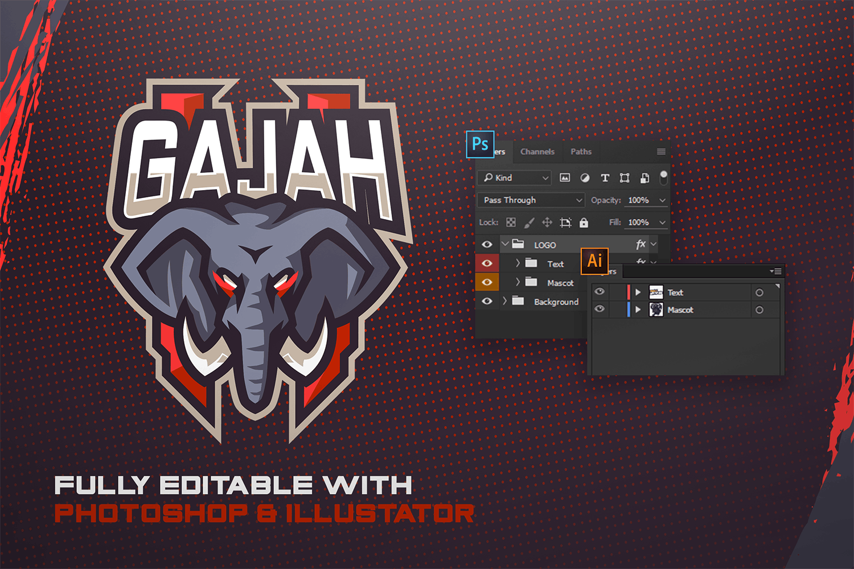The height and width of the screenshot is (569, 854).
Task: Click the shape layer filter icon
Action: click(625, 178)
